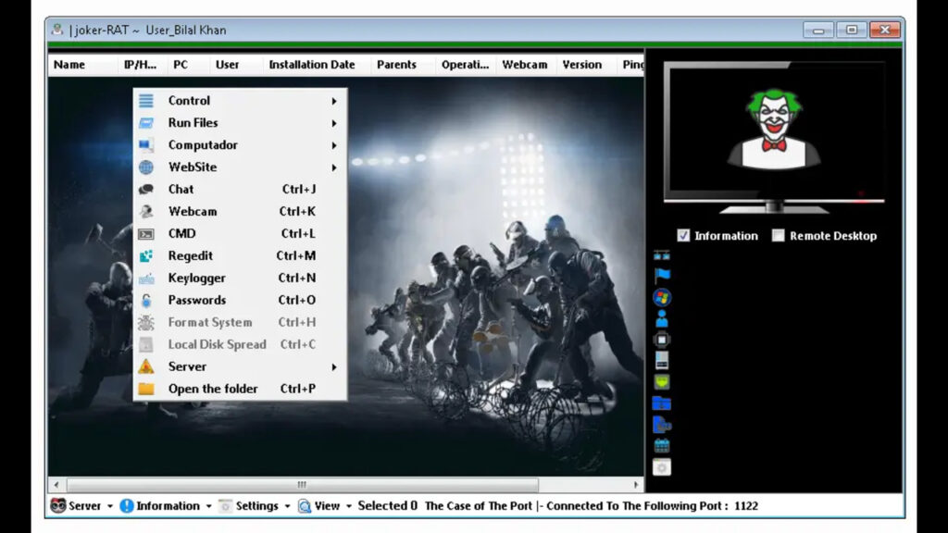Click the horizontal scrollbar thumb
The height and width of the screenshot is (533, 948).
pos(303,485)
